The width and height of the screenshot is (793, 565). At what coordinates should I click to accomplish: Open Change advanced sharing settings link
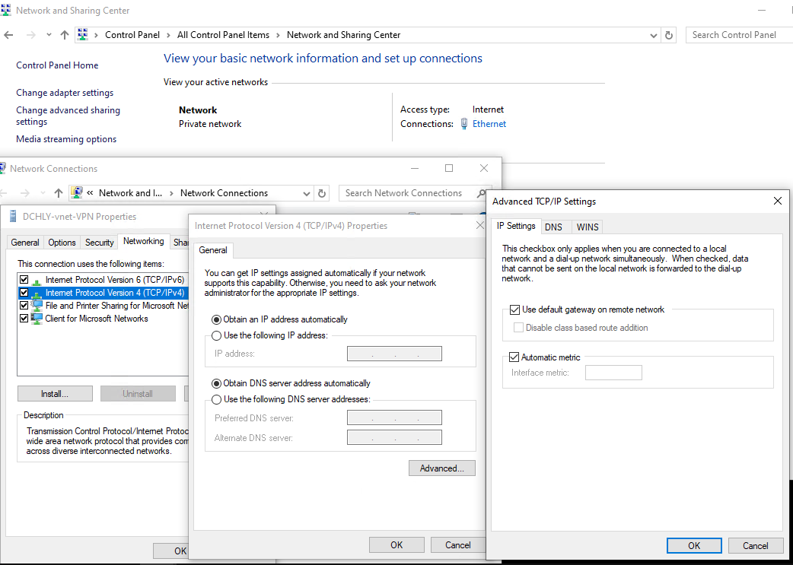tap(68, 116)
